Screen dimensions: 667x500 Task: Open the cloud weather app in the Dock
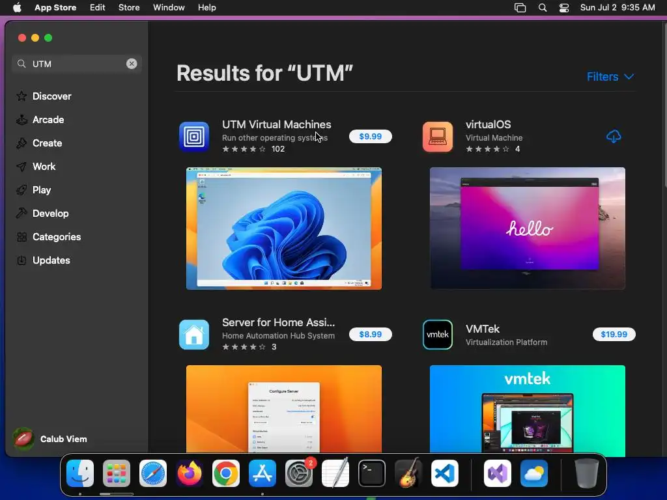pos(534,473)
